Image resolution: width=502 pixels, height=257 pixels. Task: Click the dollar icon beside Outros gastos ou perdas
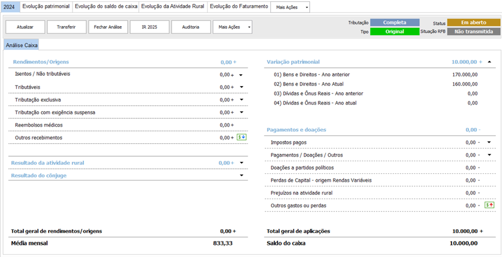pyautogui.click(x=490, y=205)
